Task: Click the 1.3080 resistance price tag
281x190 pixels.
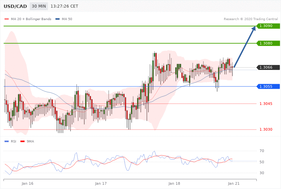Action: [x=268, y=43]
